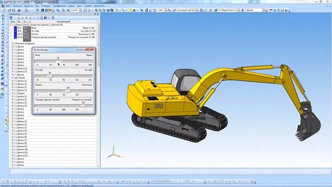This screenshot has width=332, height=187.
Task: Switch to shaded display icon
Action: 108,10
